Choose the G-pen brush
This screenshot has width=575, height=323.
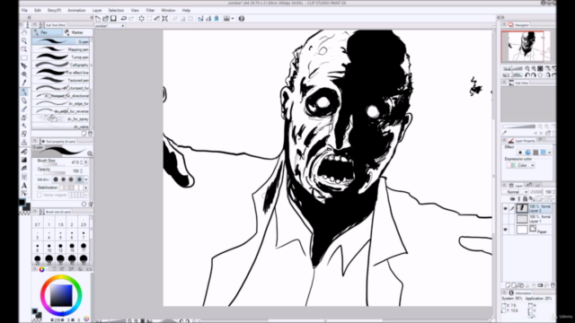61,42
